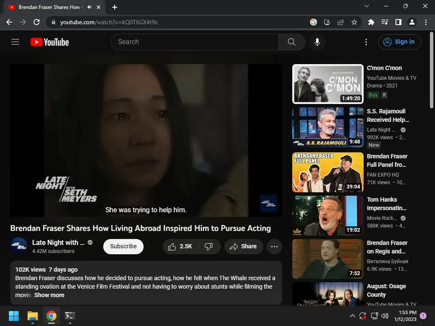
Task: Open C'mon C'mon movie thumbnail
Action: point(328,84)
